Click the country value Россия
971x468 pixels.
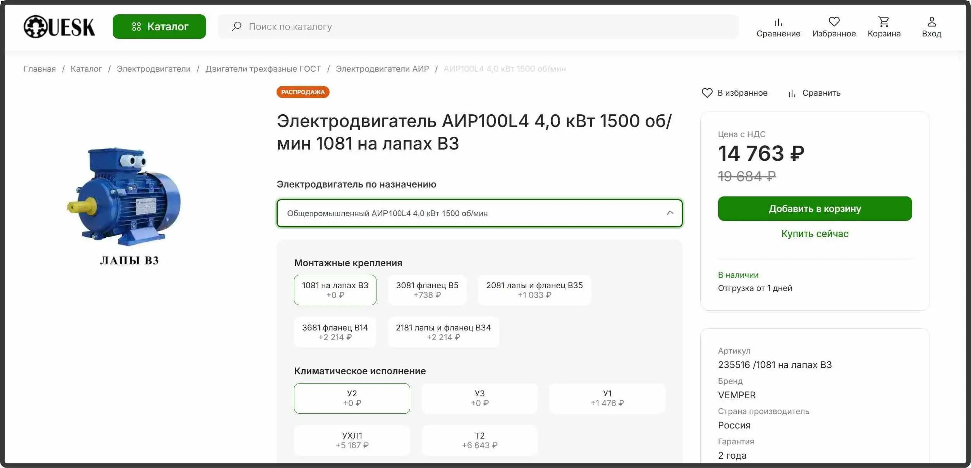(734, 425)
